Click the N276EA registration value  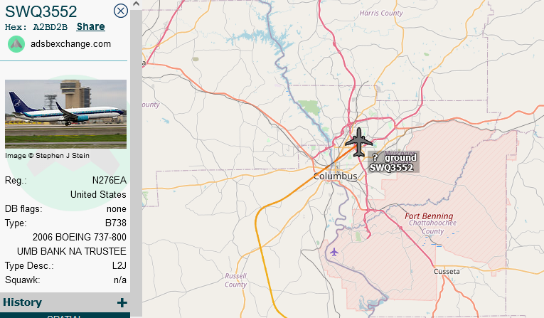pyautogui.click(x=110, y=181)
